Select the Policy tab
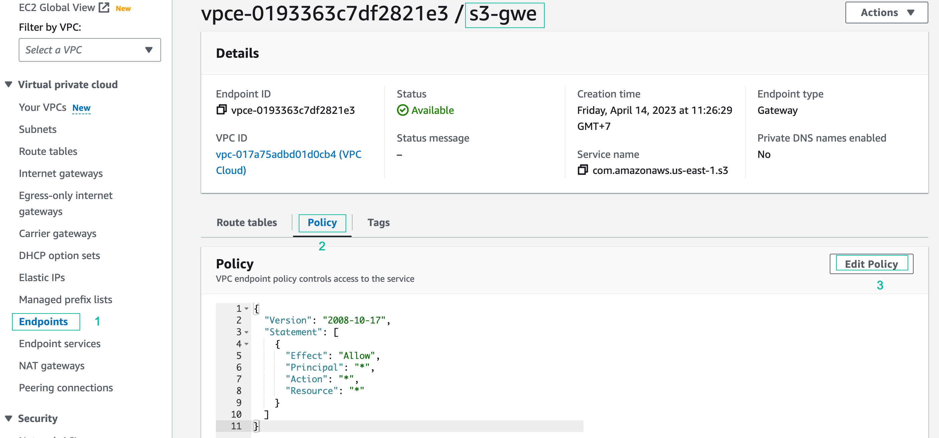This screenshot has width=939, height=438. 322,222
